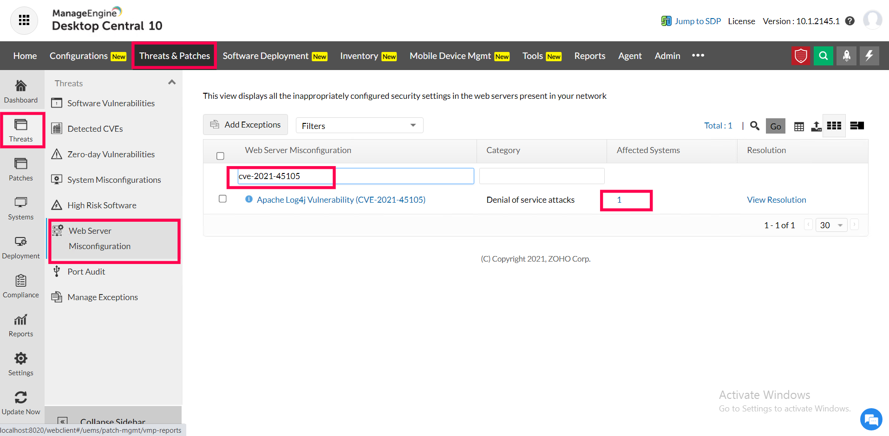Open the View Resolution link
The image size is (889, 436).
777,200
